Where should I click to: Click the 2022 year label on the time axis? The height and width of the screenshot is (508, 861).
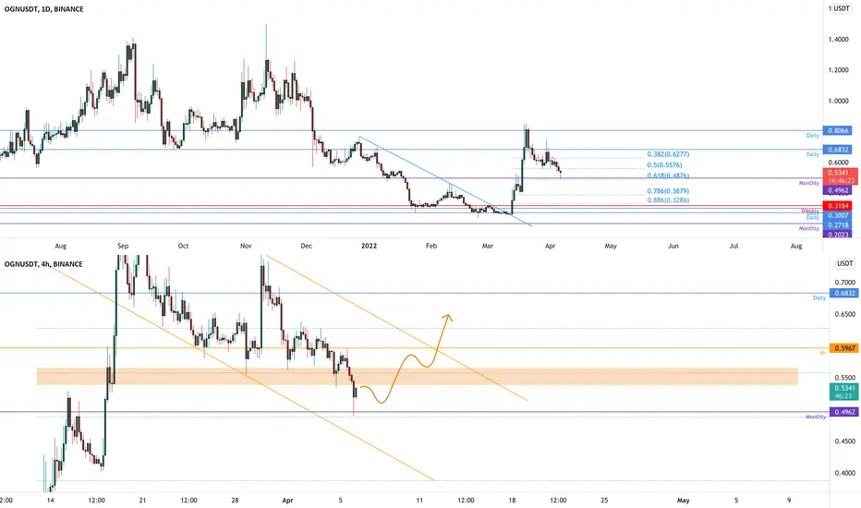click(x=369, y=246)
